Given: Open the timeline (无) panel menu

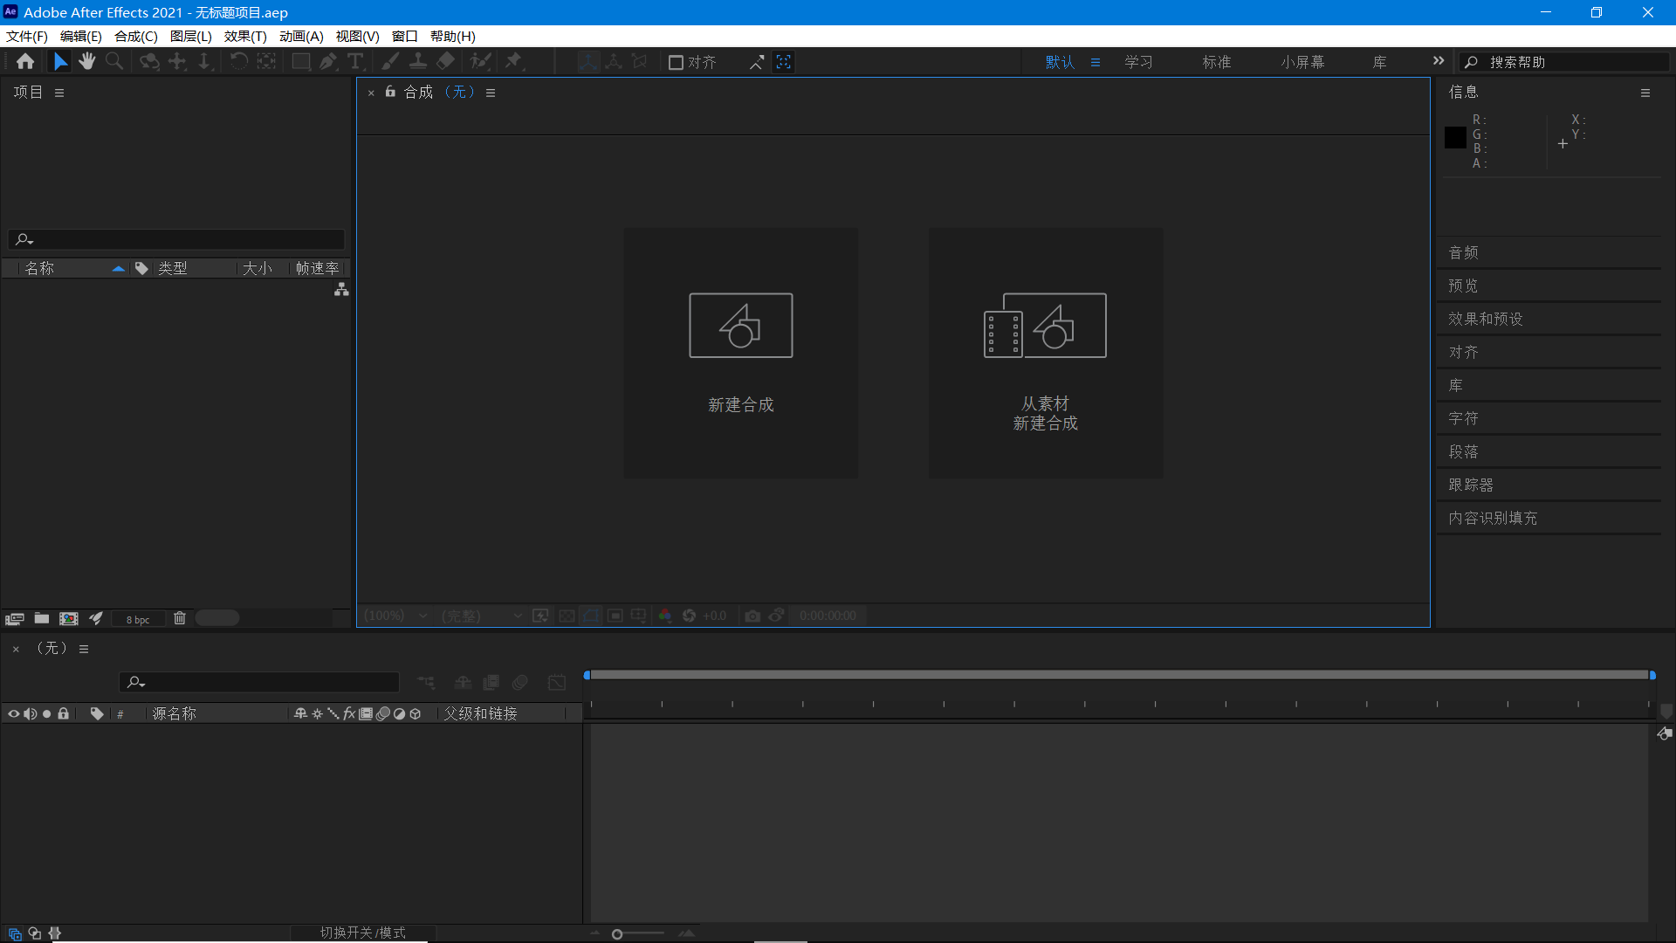Looking at the screenshot, I should (x=84, y=649).
